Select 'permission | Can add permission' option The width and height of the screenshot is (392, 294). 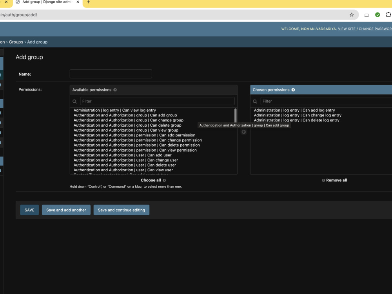click(134, 135)
